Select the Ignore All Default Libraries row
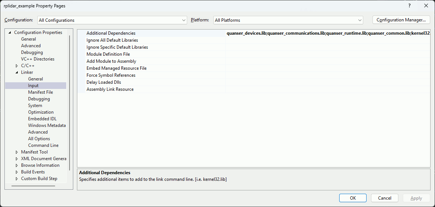 112,40
